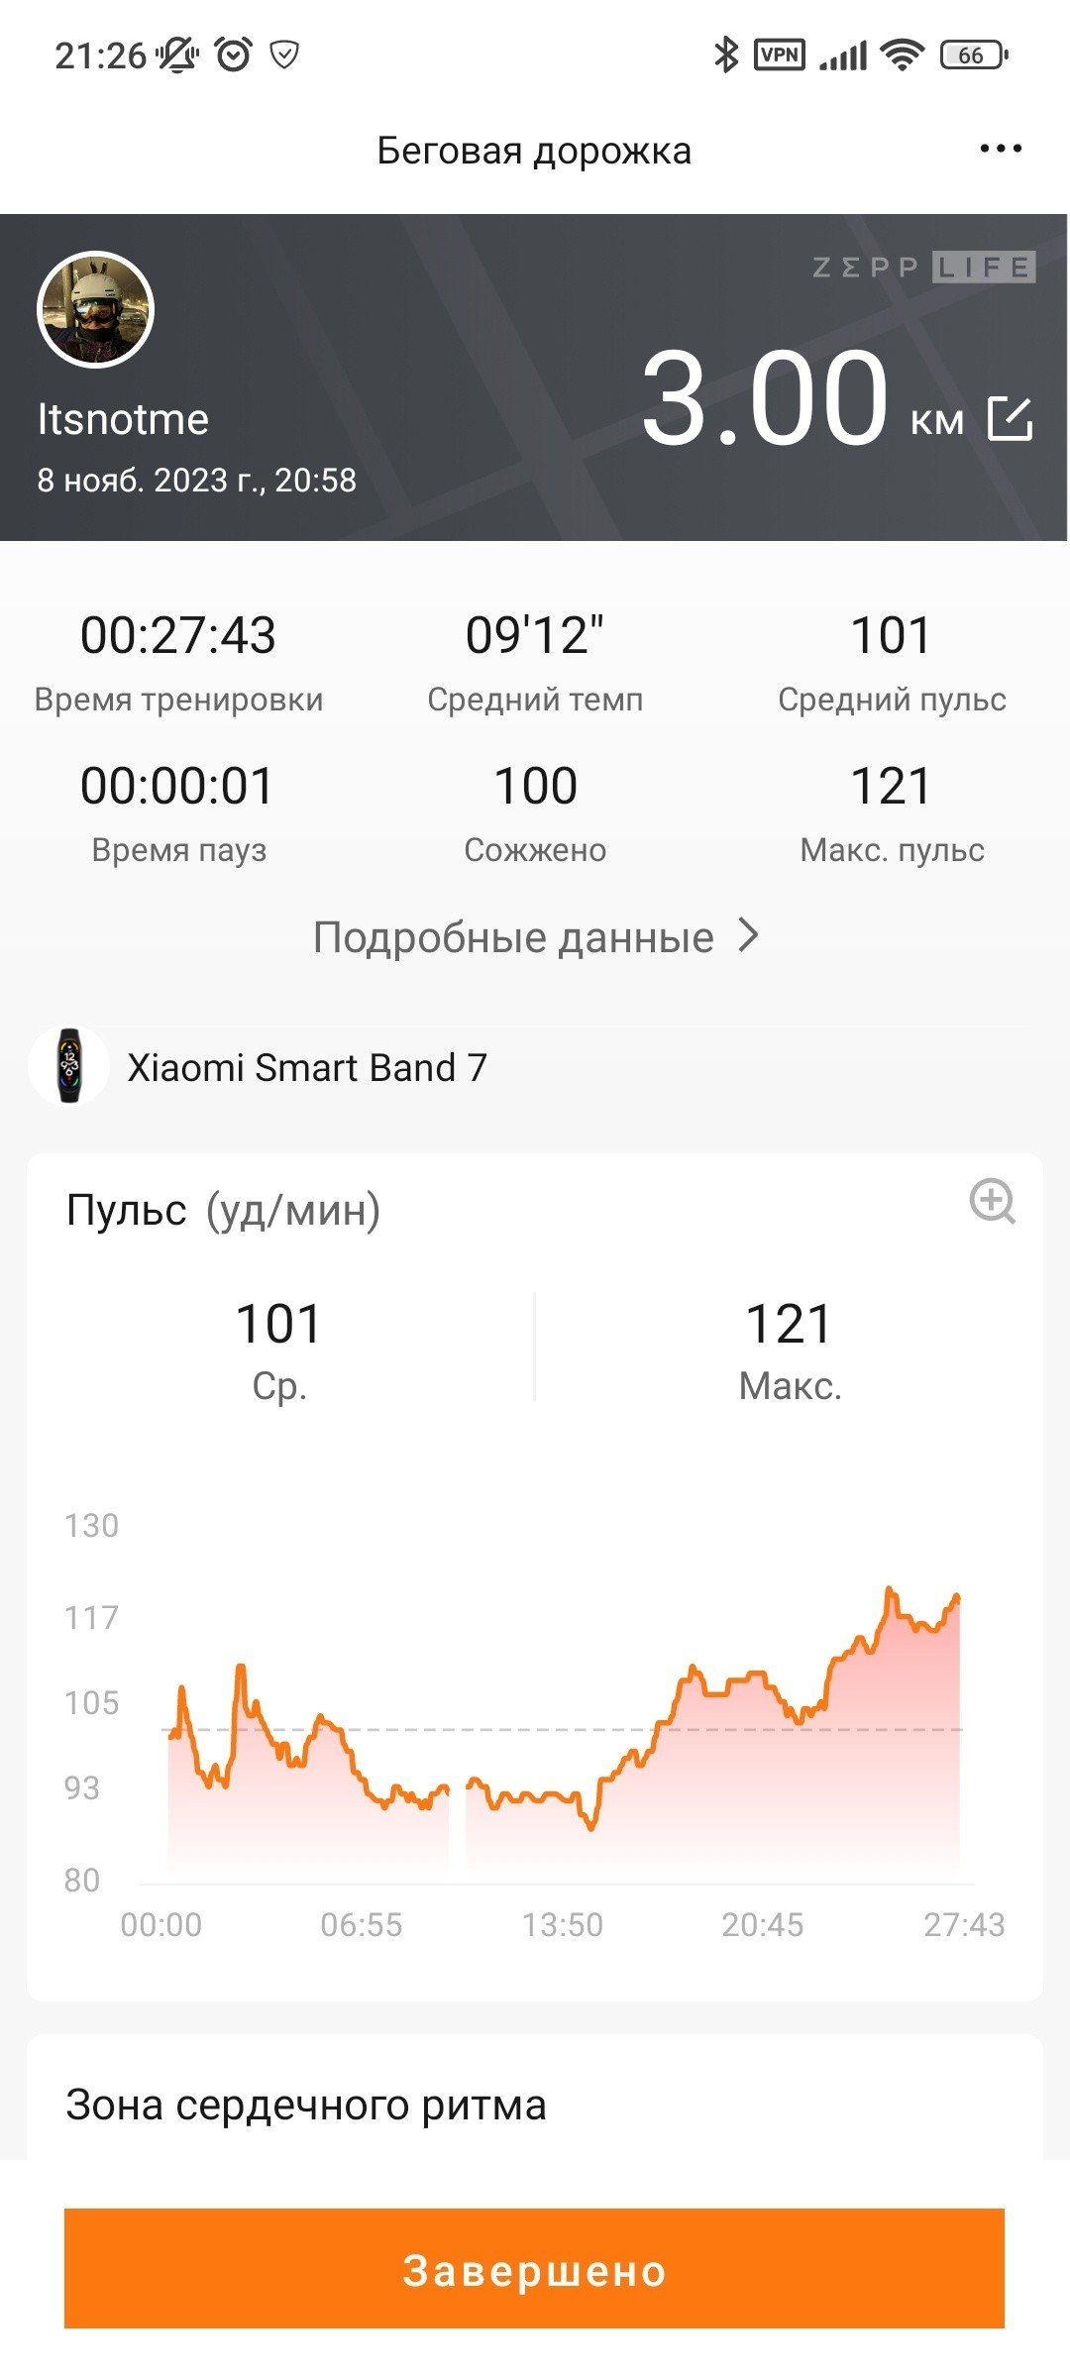This screenshot has width=1070, height=2378.
Task: Tap the Wi-Fi signal status icon
Action: pos(903,54)
